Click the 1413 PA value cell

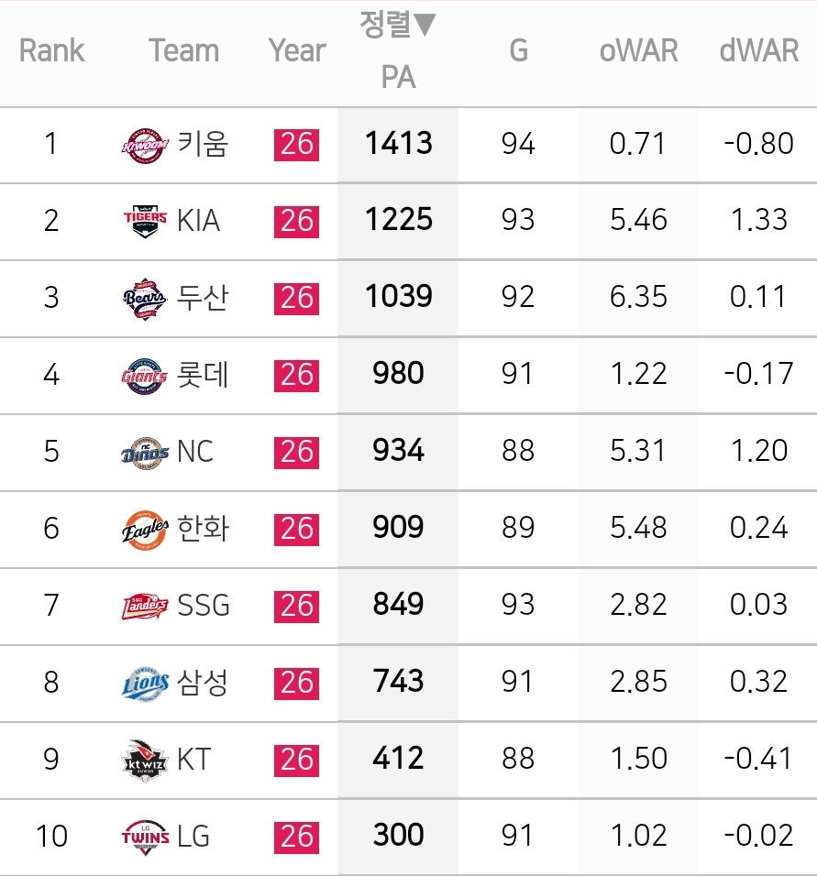(398, 143)
